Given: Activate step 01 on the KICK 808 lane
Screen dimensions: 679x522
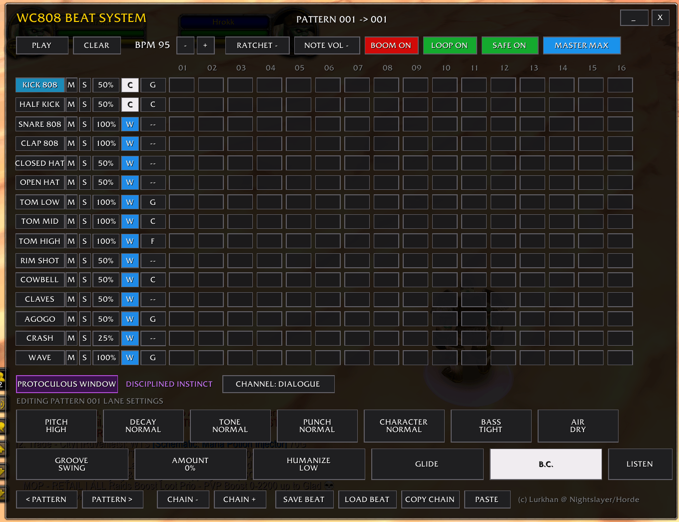Looking at the screenshot, I should pos(182,85).
